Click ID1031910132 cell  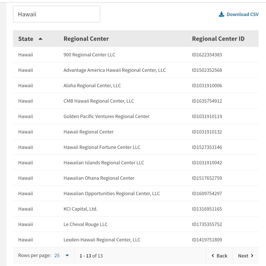click(207, 132)
